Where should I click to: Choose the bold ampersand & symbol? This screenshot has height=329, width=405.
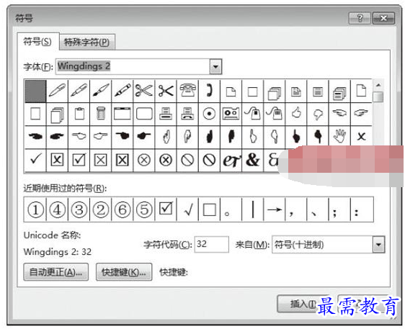pos(253,160)
